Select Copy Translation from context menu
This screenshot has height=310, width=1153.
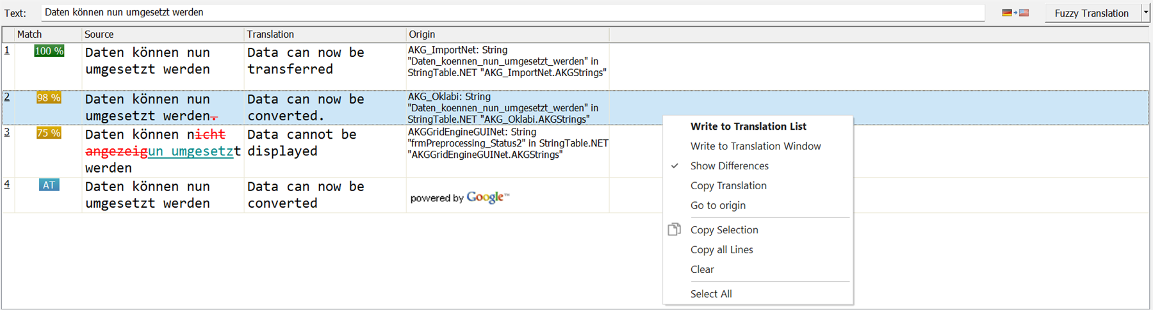point(728,185)
